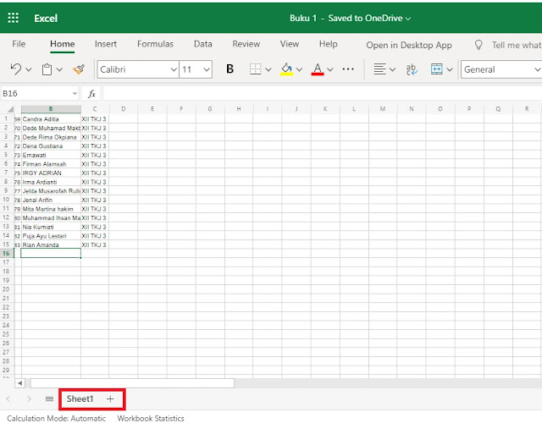Expand the Paste options dropdown
542x423 pixels.
point(59,69)
